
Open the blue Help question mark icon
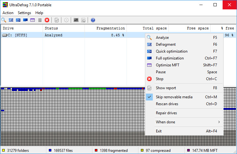tap(93, 20)
